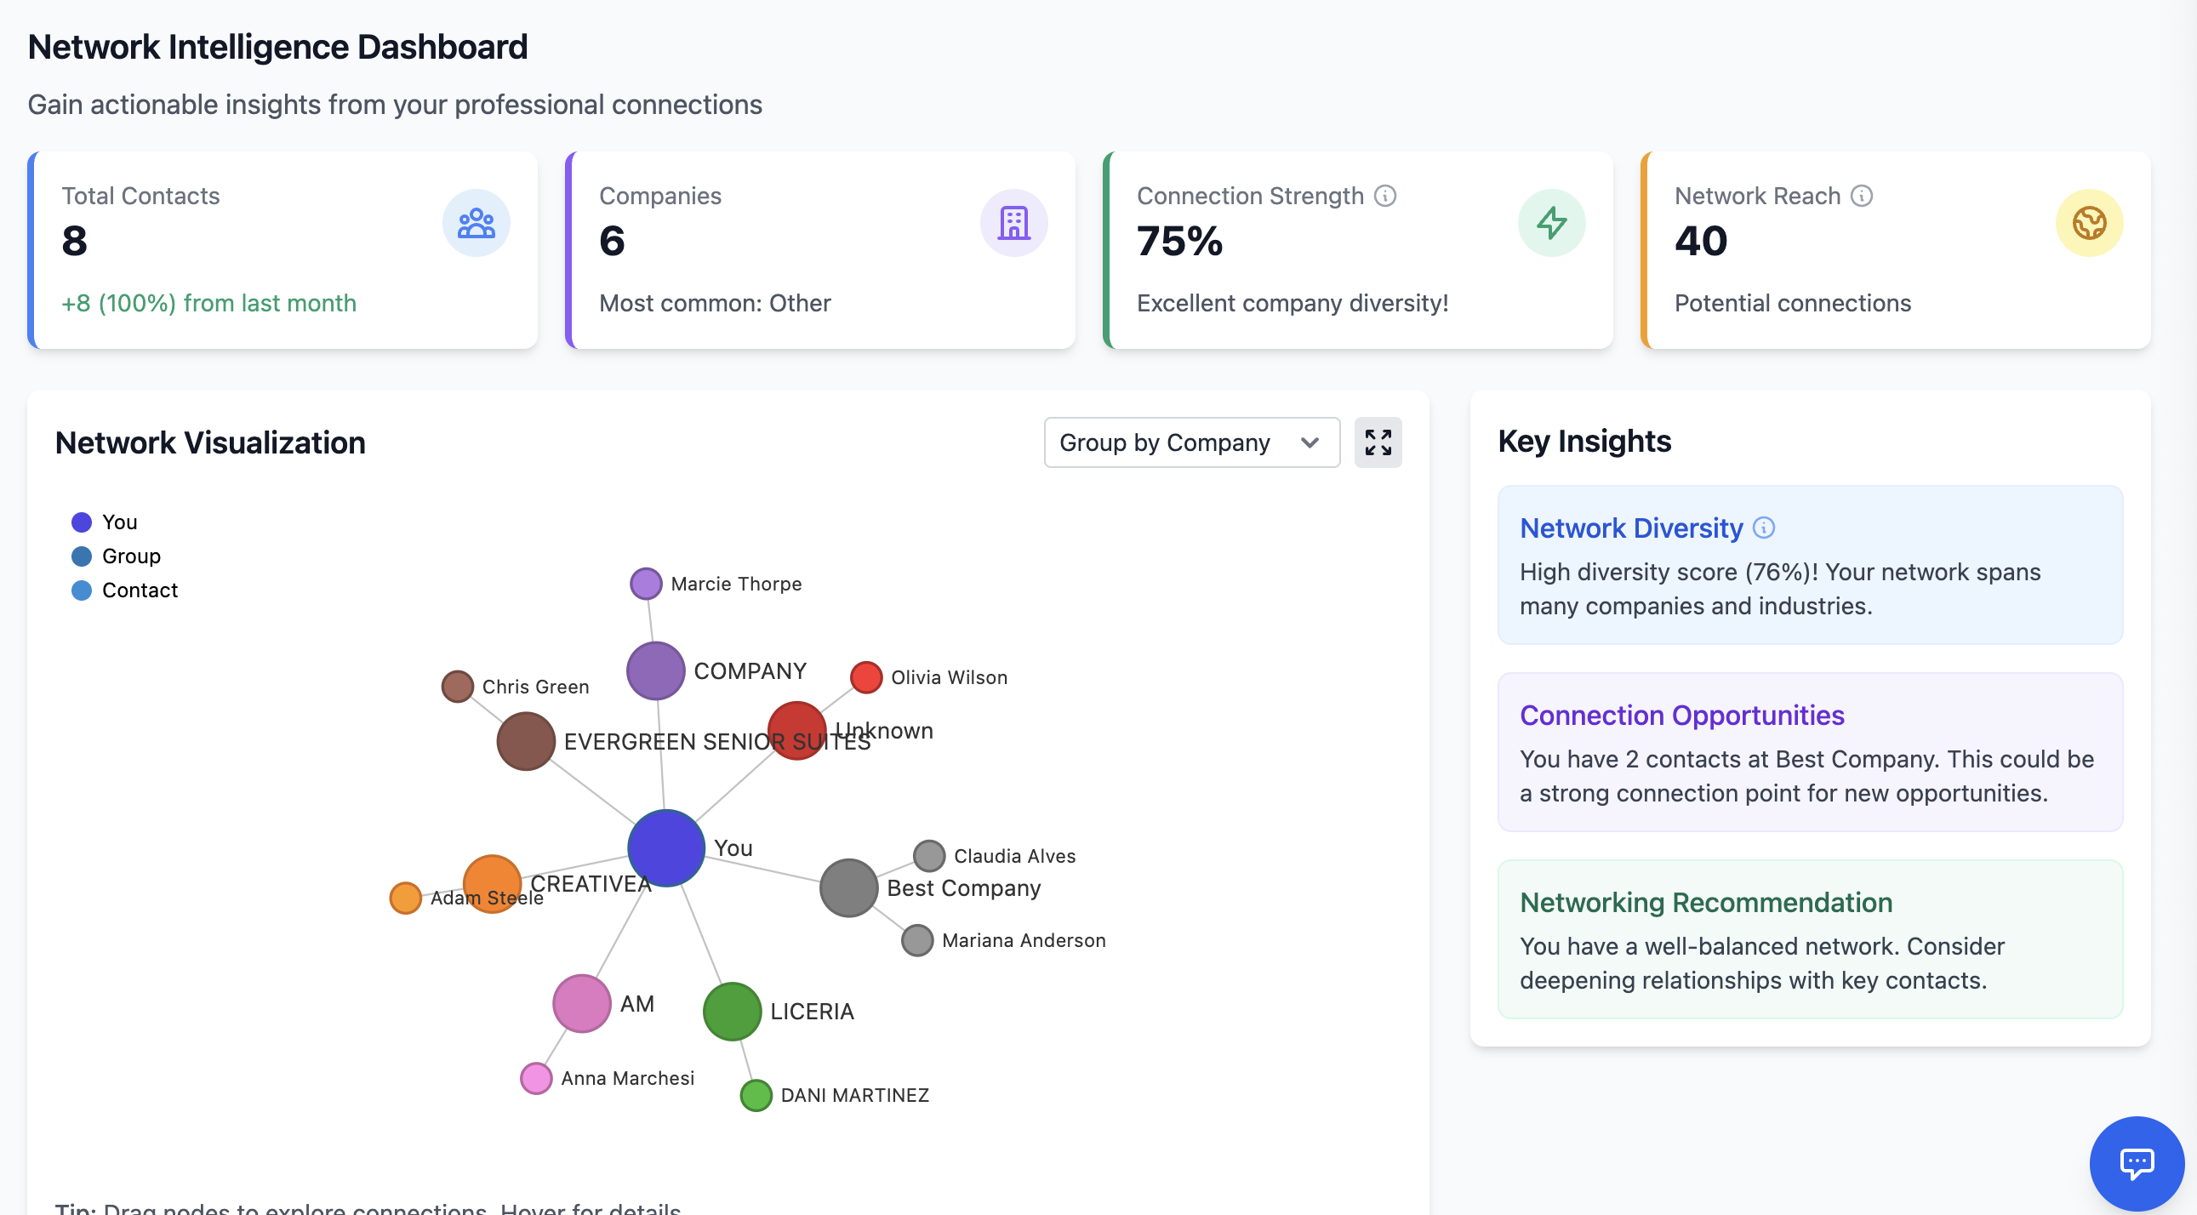Click the Companies building icon
Viewport: 2197px width, 1215px height.
point(1013,224)
